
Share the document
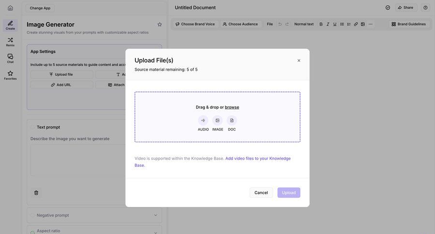point(406,8)
